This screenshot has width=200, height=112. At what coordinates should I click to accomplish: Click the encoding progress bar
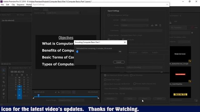97,52
